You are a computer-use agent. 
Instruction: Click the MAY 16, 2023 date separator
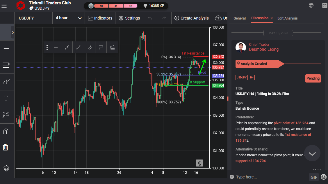278,33
